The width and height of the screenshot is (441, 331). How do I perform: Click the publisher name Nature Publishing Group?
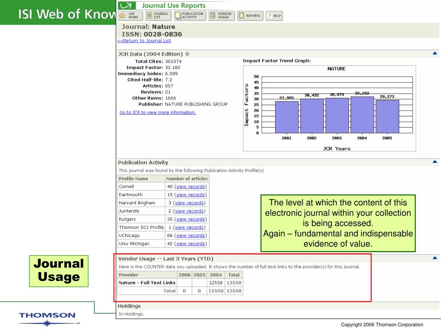point(196,104)
